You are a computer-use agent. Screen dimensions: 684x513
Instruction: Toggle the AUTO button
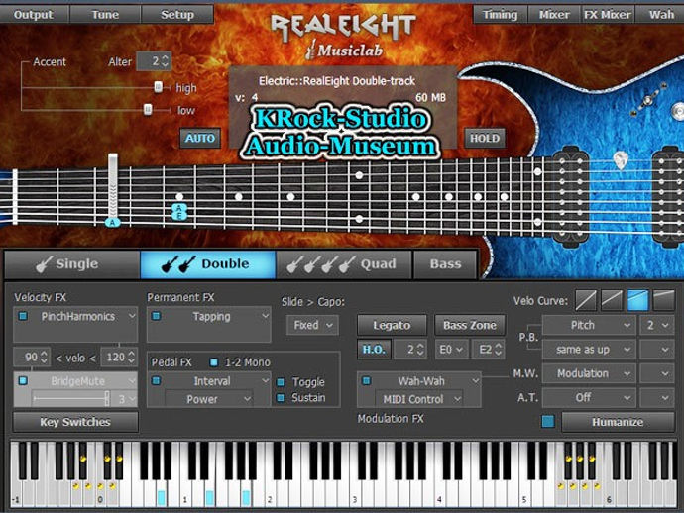(200, 139)
